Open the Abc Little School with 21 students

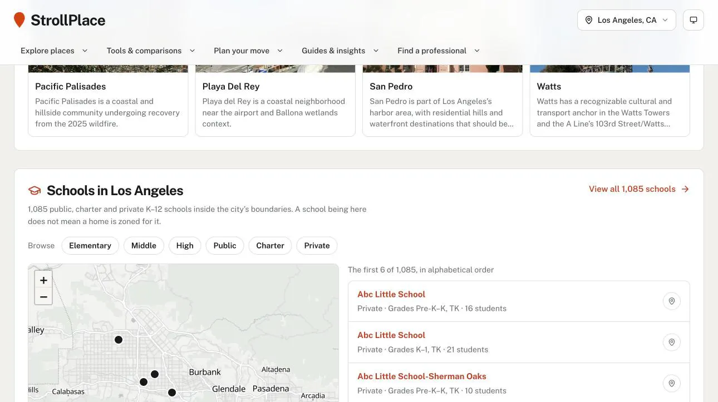pyautogui.click(x=391, y=335)
